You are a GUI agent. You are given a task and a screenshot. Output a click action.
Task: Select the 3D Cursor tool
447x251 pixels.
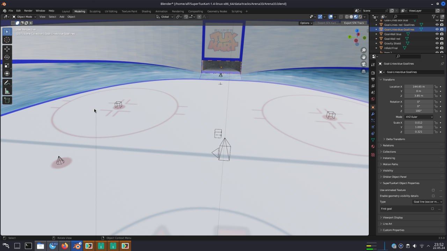click(x=7, y=40)
